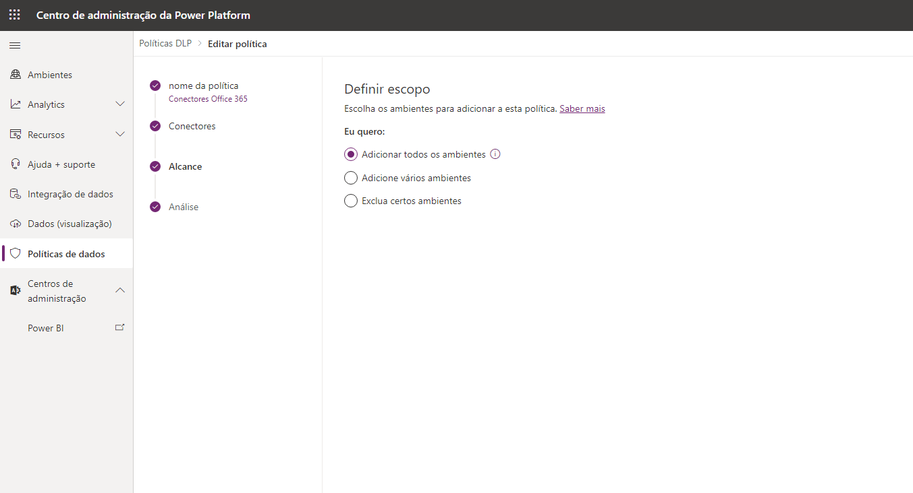Open Ambientes in the sidebar
Image resolution: width=913 pixels, height=493 pixels.
(67, 75)
